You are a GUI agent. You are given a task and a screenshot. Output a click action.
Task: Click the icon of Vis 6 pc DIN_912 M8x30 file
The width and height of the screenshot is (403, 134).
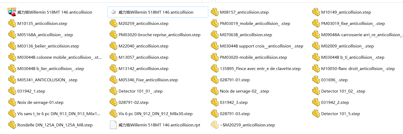114,114
